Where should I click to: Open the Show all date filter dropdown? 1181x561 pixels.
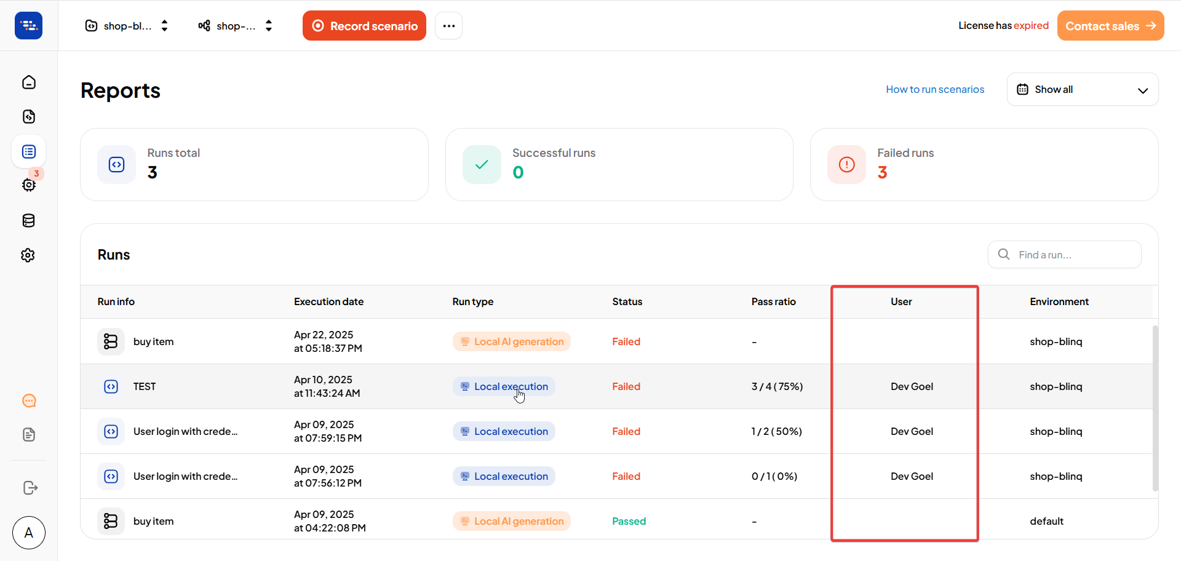1083,89
